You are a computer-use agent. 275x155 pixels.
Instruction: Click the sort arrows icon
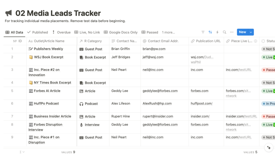pos(210,32)
